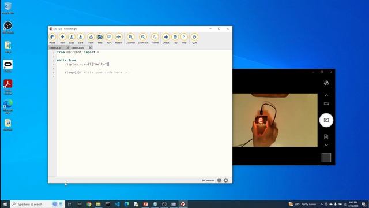
Task: Click the down chevron in Camera modes
Action: 326,145
